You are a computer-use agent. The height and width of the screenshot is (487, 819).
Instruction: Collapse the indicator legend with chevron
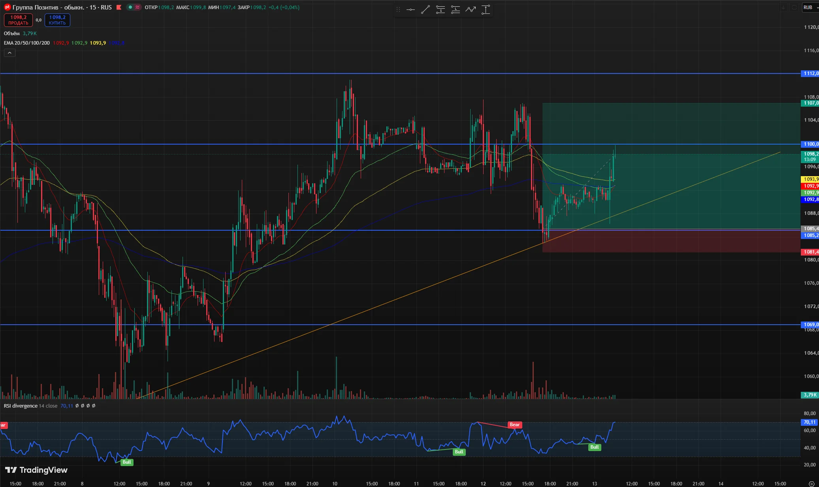(x=9, y=53)
